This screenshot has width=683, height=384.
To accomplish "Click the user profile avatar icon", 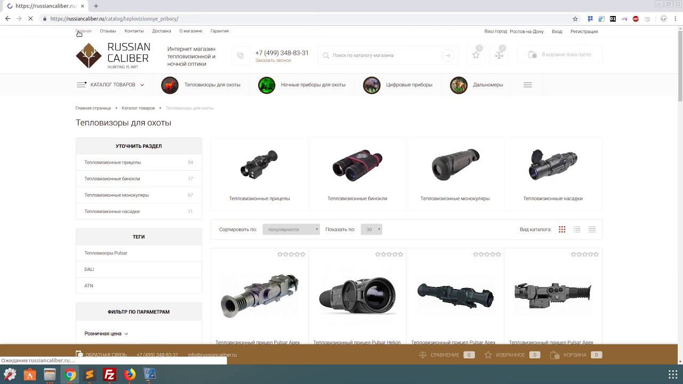I will point(664,19).
